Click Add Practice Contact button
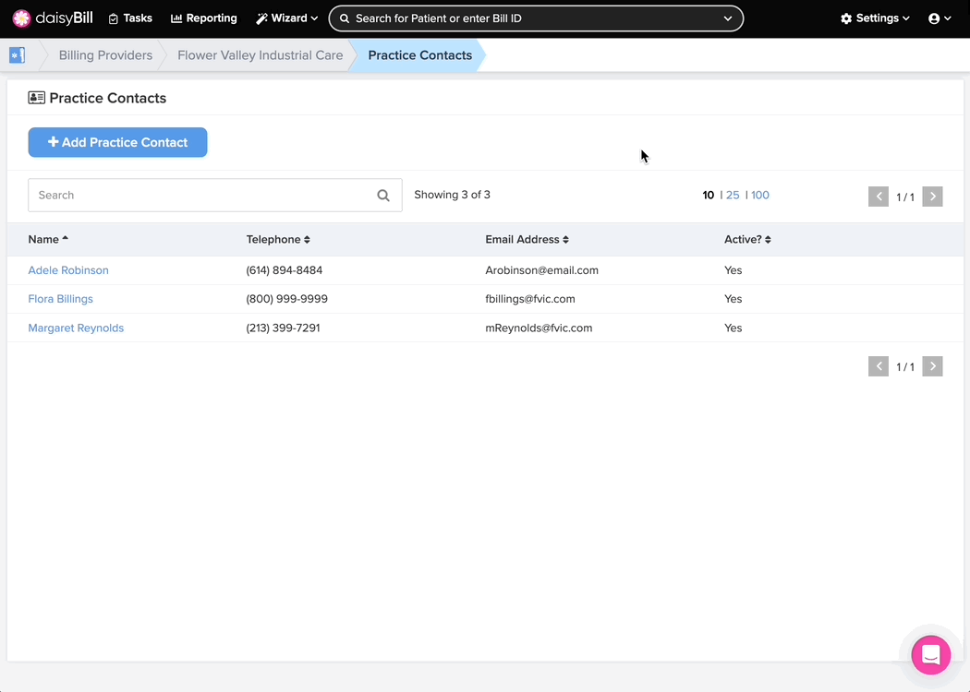Viewport: 970px width, 692px height. tap(117, 142)
